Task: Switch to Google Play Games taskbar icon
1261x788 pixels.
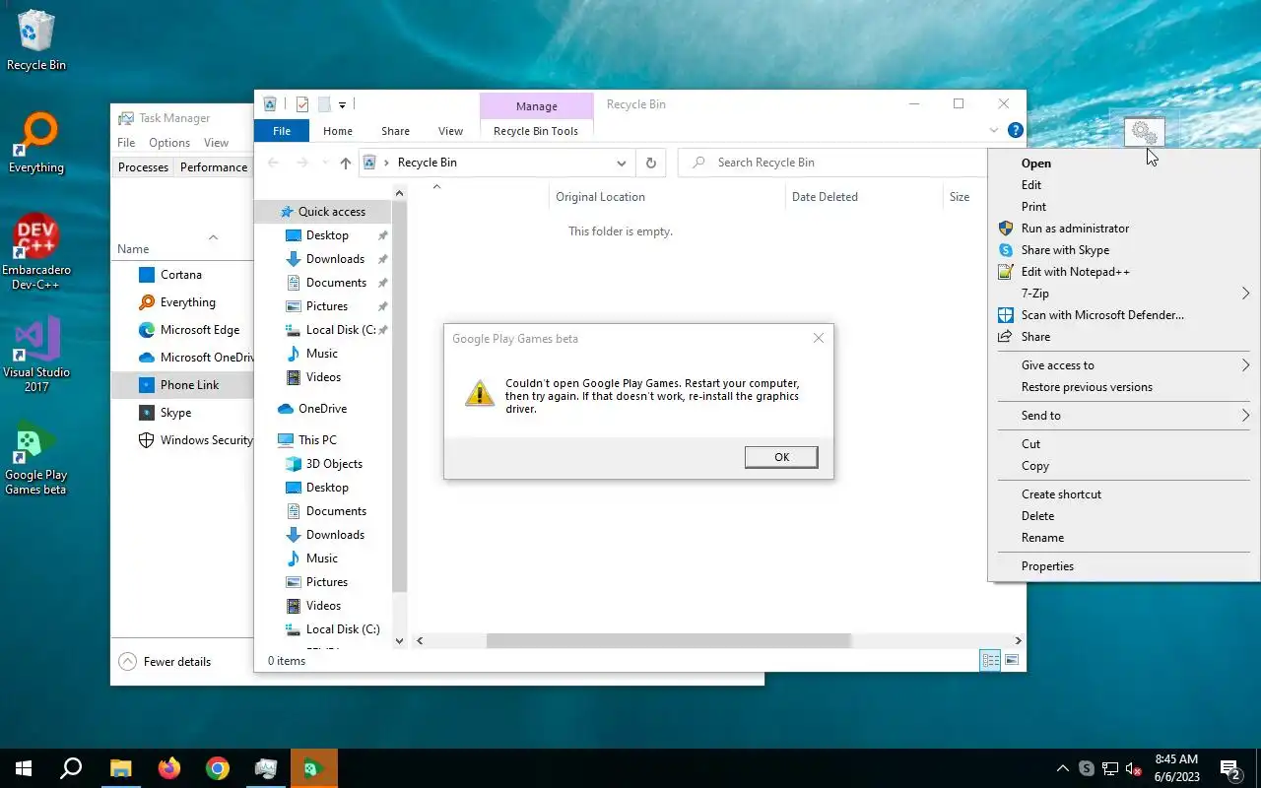Action: tap(314, 768)
